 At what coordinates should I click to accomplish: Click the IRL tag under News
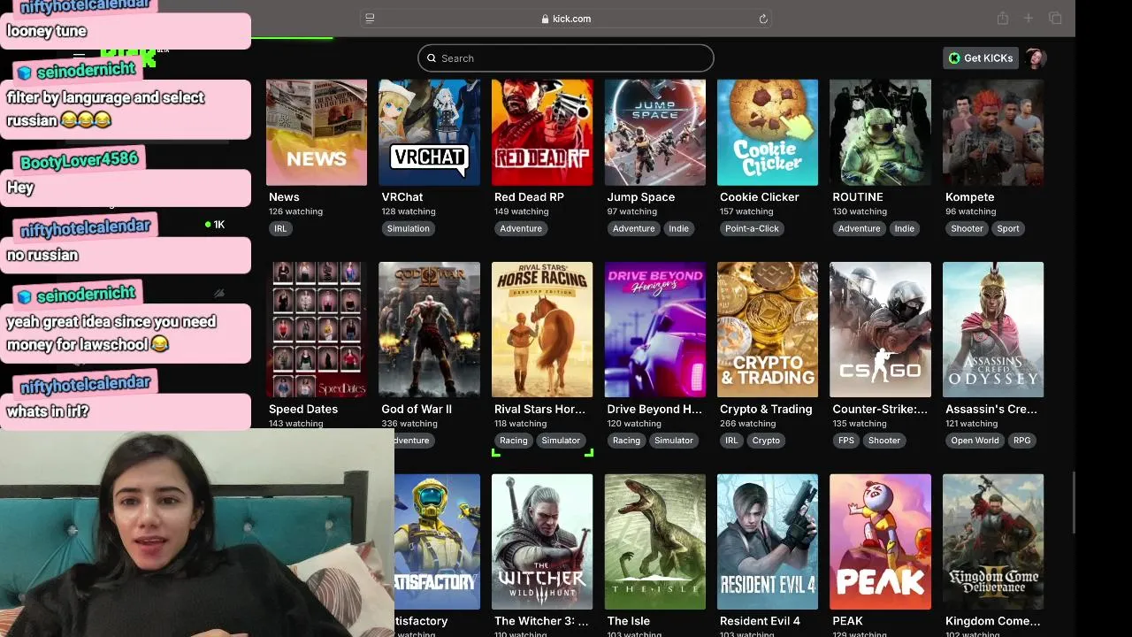pos(280,228)
